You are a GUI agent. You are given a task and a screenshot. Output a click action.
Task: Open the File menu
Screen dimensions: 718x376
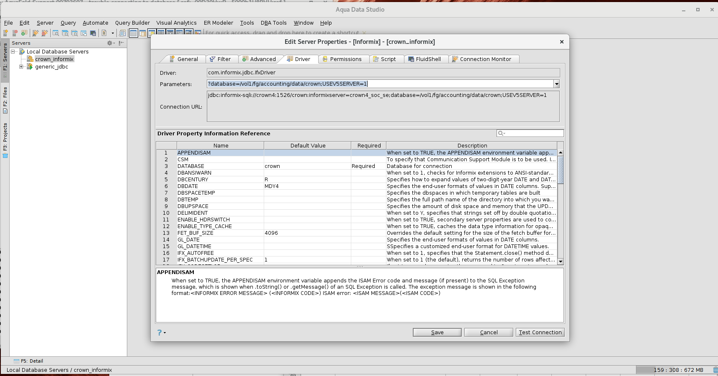[8, 23]
